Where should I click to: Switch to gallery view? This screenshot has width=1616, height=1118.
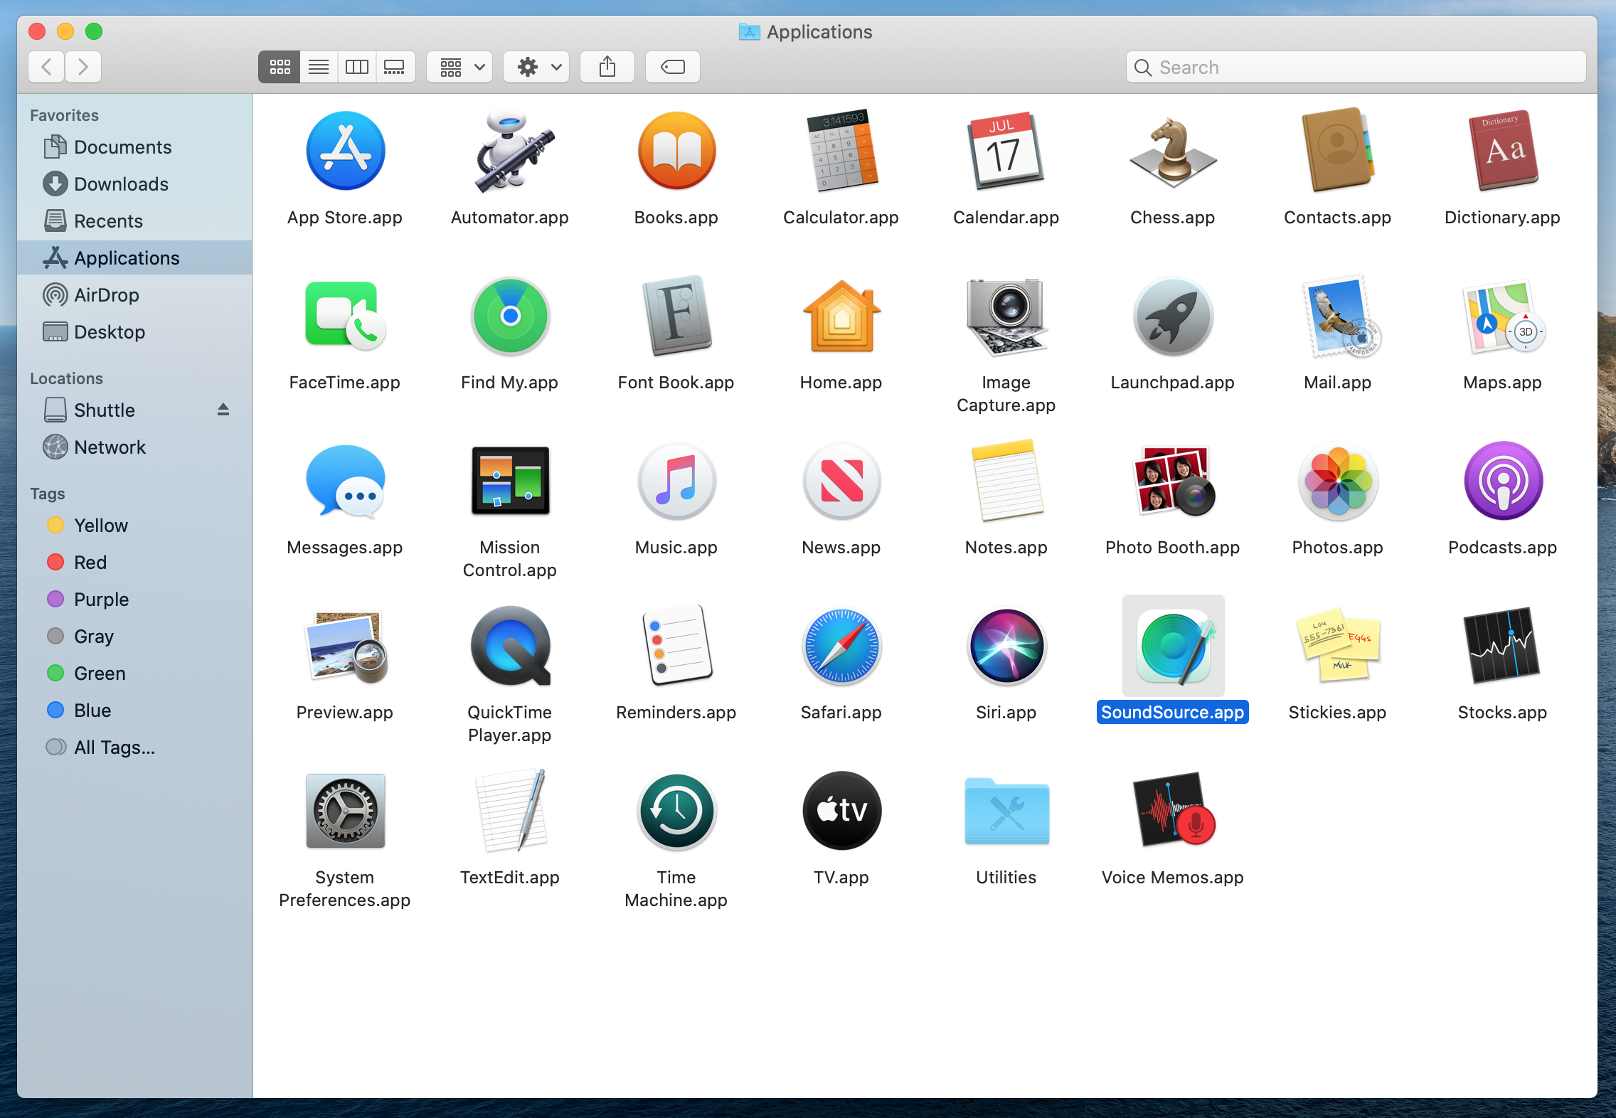395,67
